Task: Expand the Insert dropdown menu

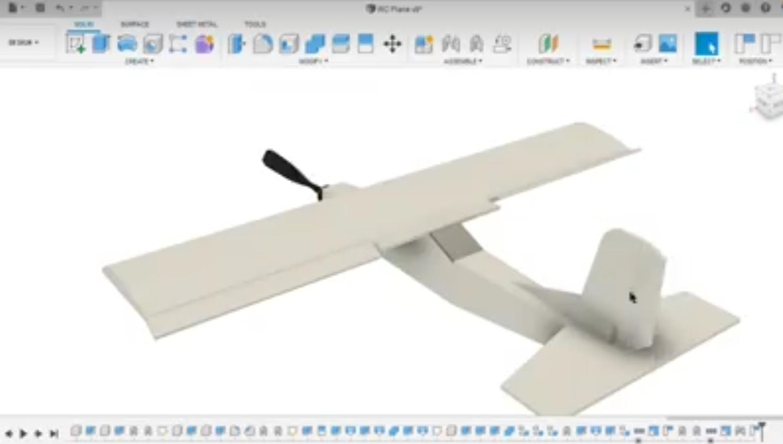Action: pyautogui.click(x=654, y=61)
